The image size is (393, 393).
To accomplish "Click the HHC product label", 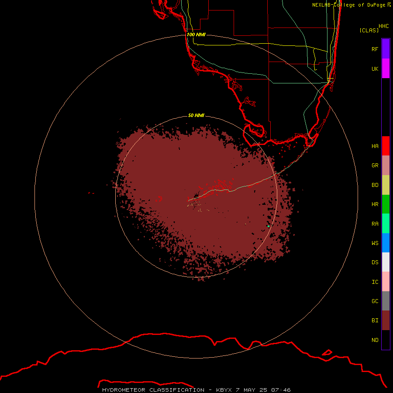I will click(384, 26).
